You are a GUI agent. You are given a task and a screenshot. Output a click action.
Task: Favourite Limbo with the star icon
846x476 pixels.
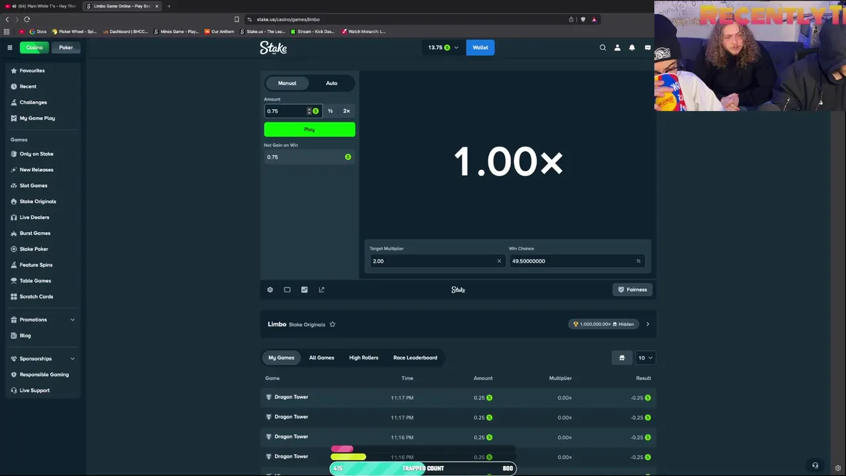(332, 324)
